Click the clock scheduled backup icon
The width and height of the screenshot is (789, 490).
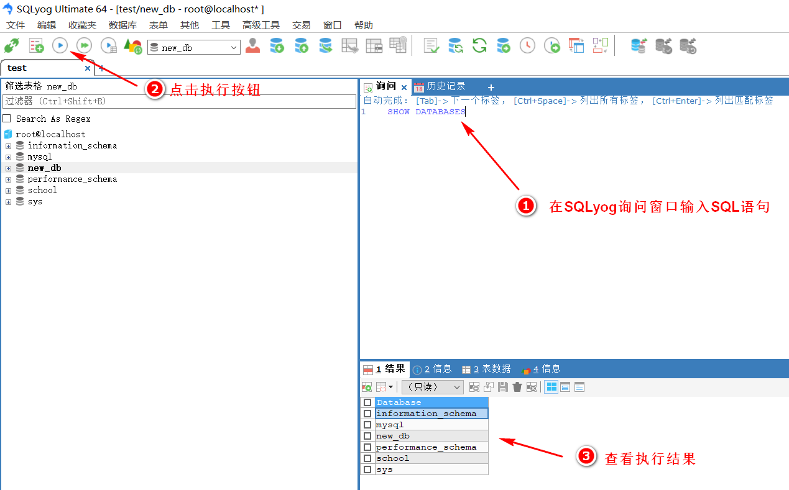tap(527, 45)
